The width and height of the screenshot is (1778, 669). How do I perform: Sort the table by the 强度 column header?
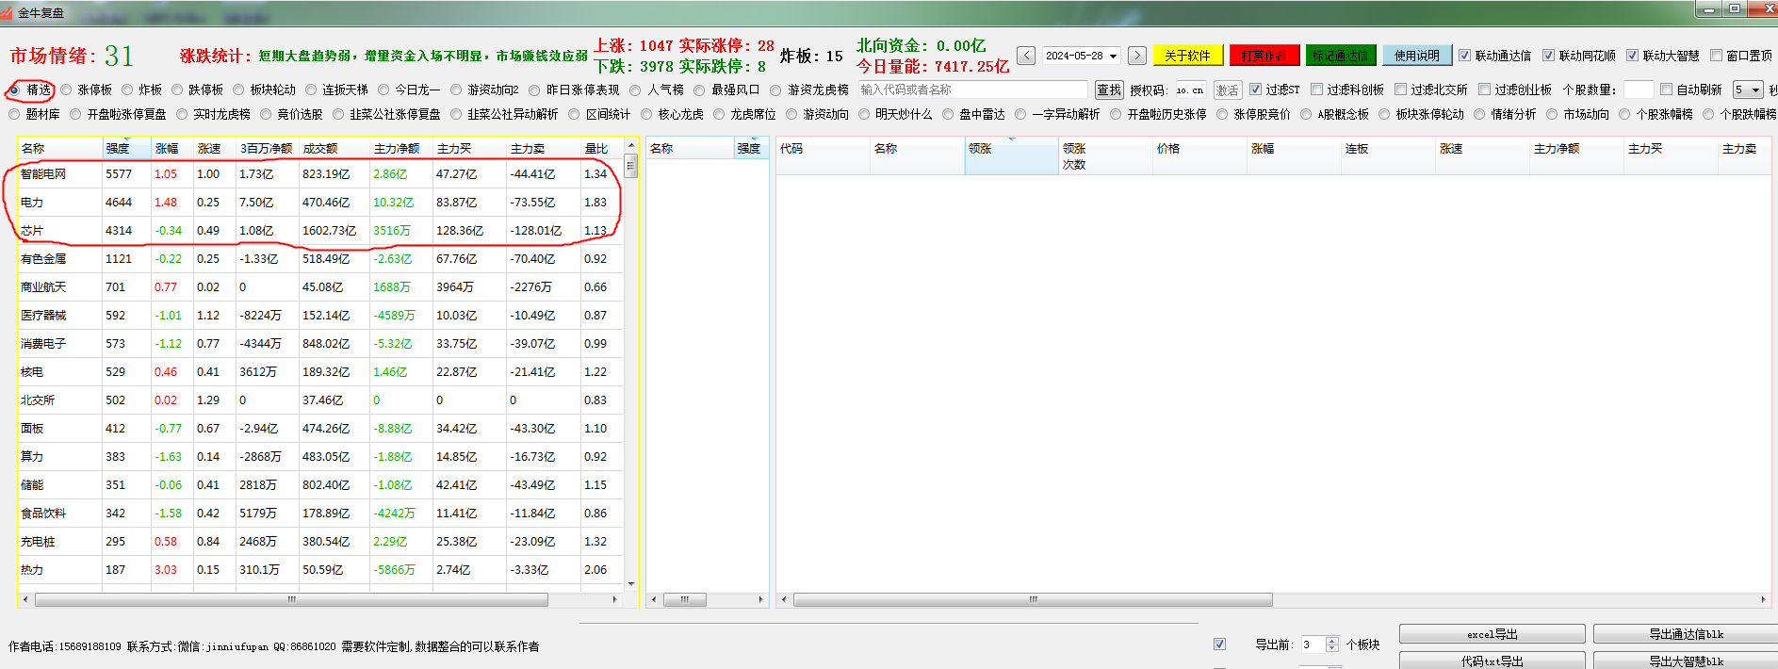click(118, 149)
